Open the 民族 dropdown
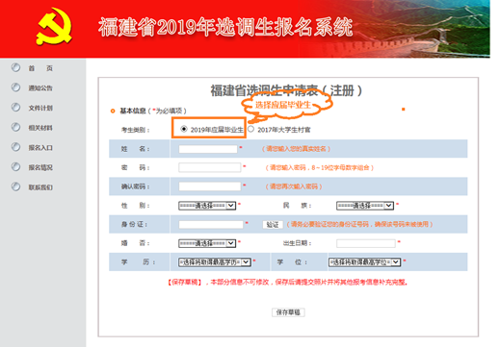Viewport: 500px width, 347px height. [365, 206]
